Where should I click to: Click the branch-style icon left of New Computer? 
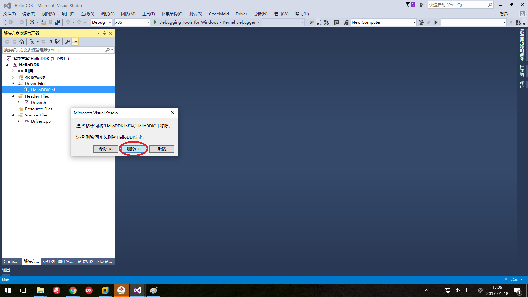tap(326, 22)
